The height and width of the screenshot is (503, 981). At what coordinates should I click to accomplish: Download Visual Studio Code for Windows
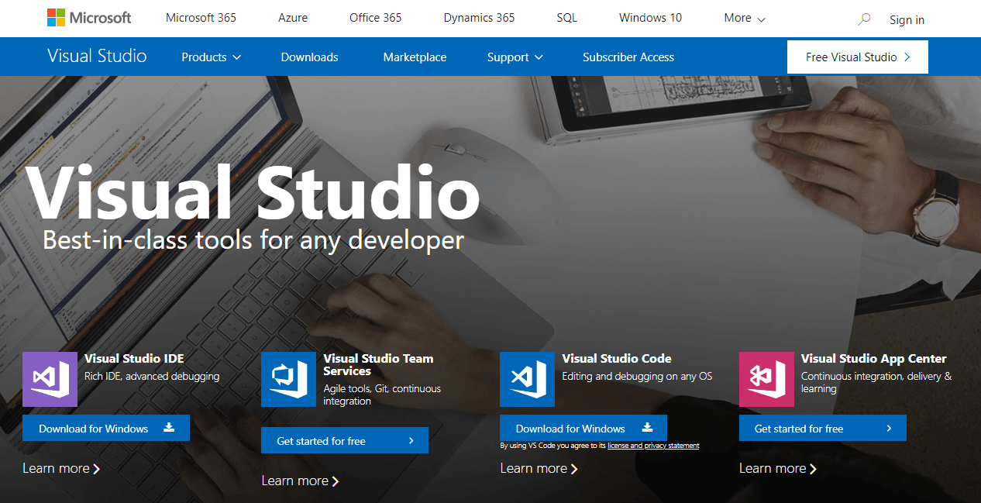(x=583, y=428)
